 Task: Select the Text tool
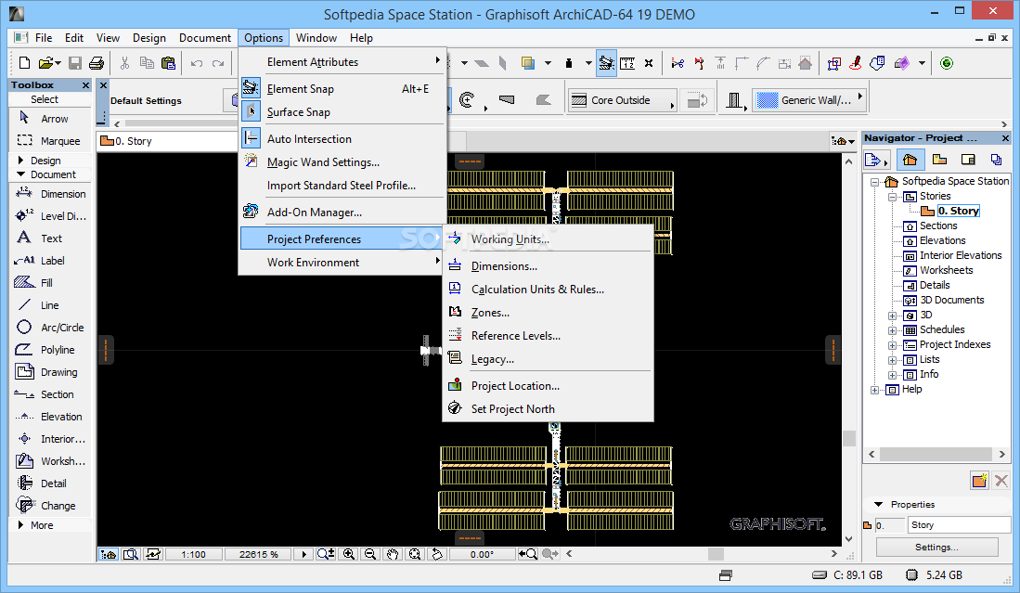[x=50, y=238]
